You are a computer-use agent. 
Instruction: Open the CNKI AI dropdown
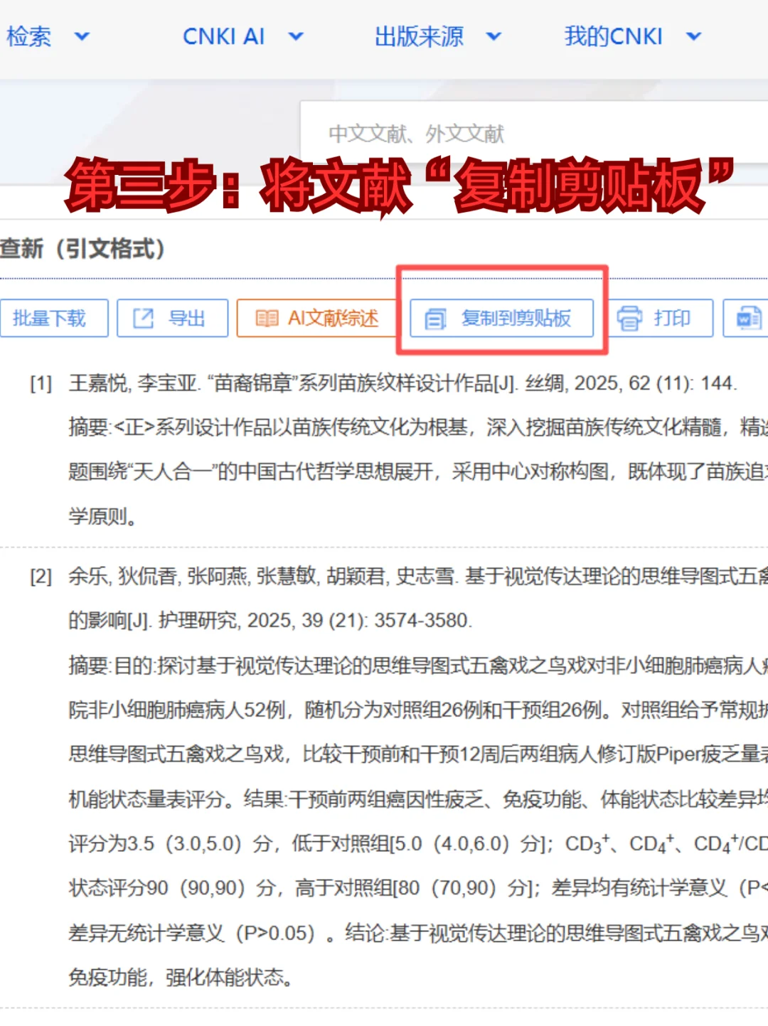tap(297, 36)
